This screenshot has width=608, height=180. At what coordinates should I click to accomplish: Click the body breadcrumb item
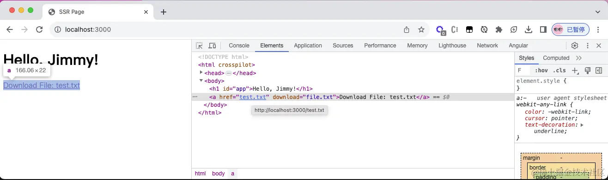tap(219, 174)
